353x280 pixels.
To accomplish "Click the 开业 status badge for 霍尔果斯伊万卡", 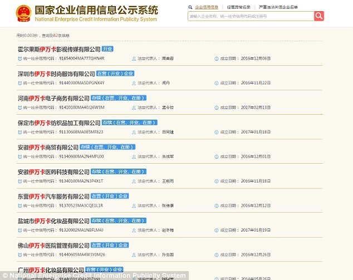I will click(107, 49).
